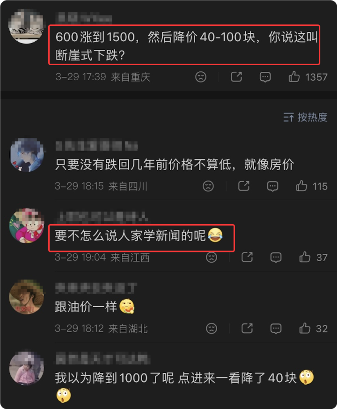Share the top comment from 重庆
This screenshot has width=337, height=409.
click(x=236, y=77)
